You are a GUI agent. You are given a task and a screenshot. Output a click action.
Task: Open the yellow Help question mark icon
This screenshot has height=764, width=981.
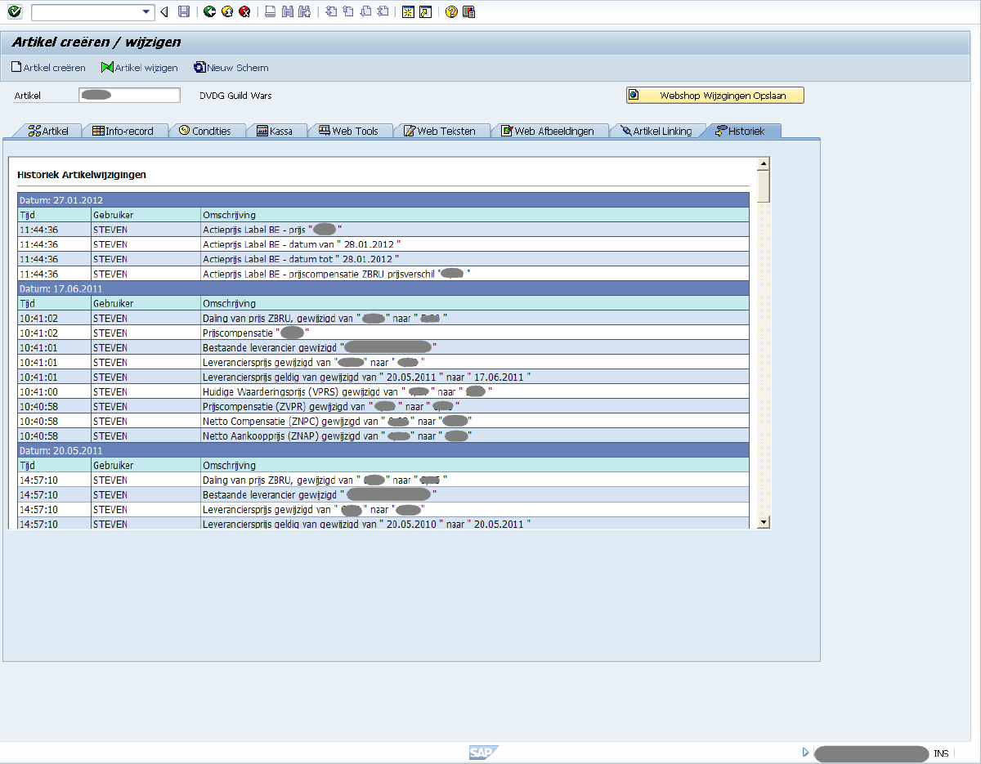(x=451, y=11)
